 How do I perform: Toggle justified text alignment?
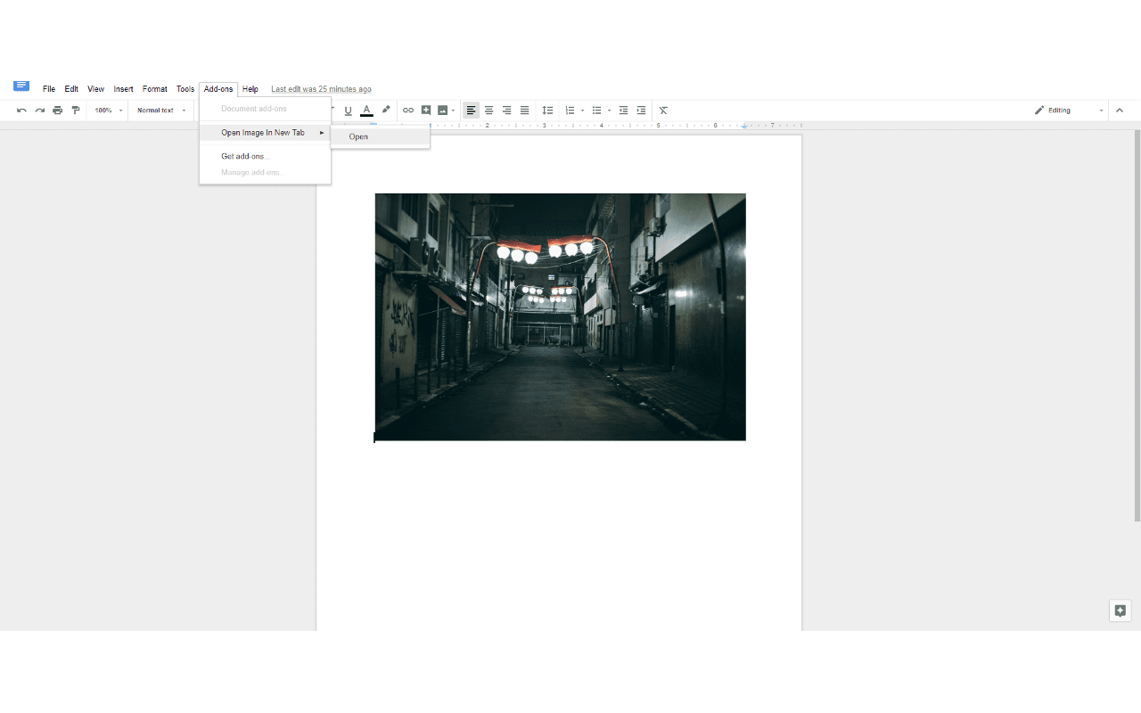524,110
